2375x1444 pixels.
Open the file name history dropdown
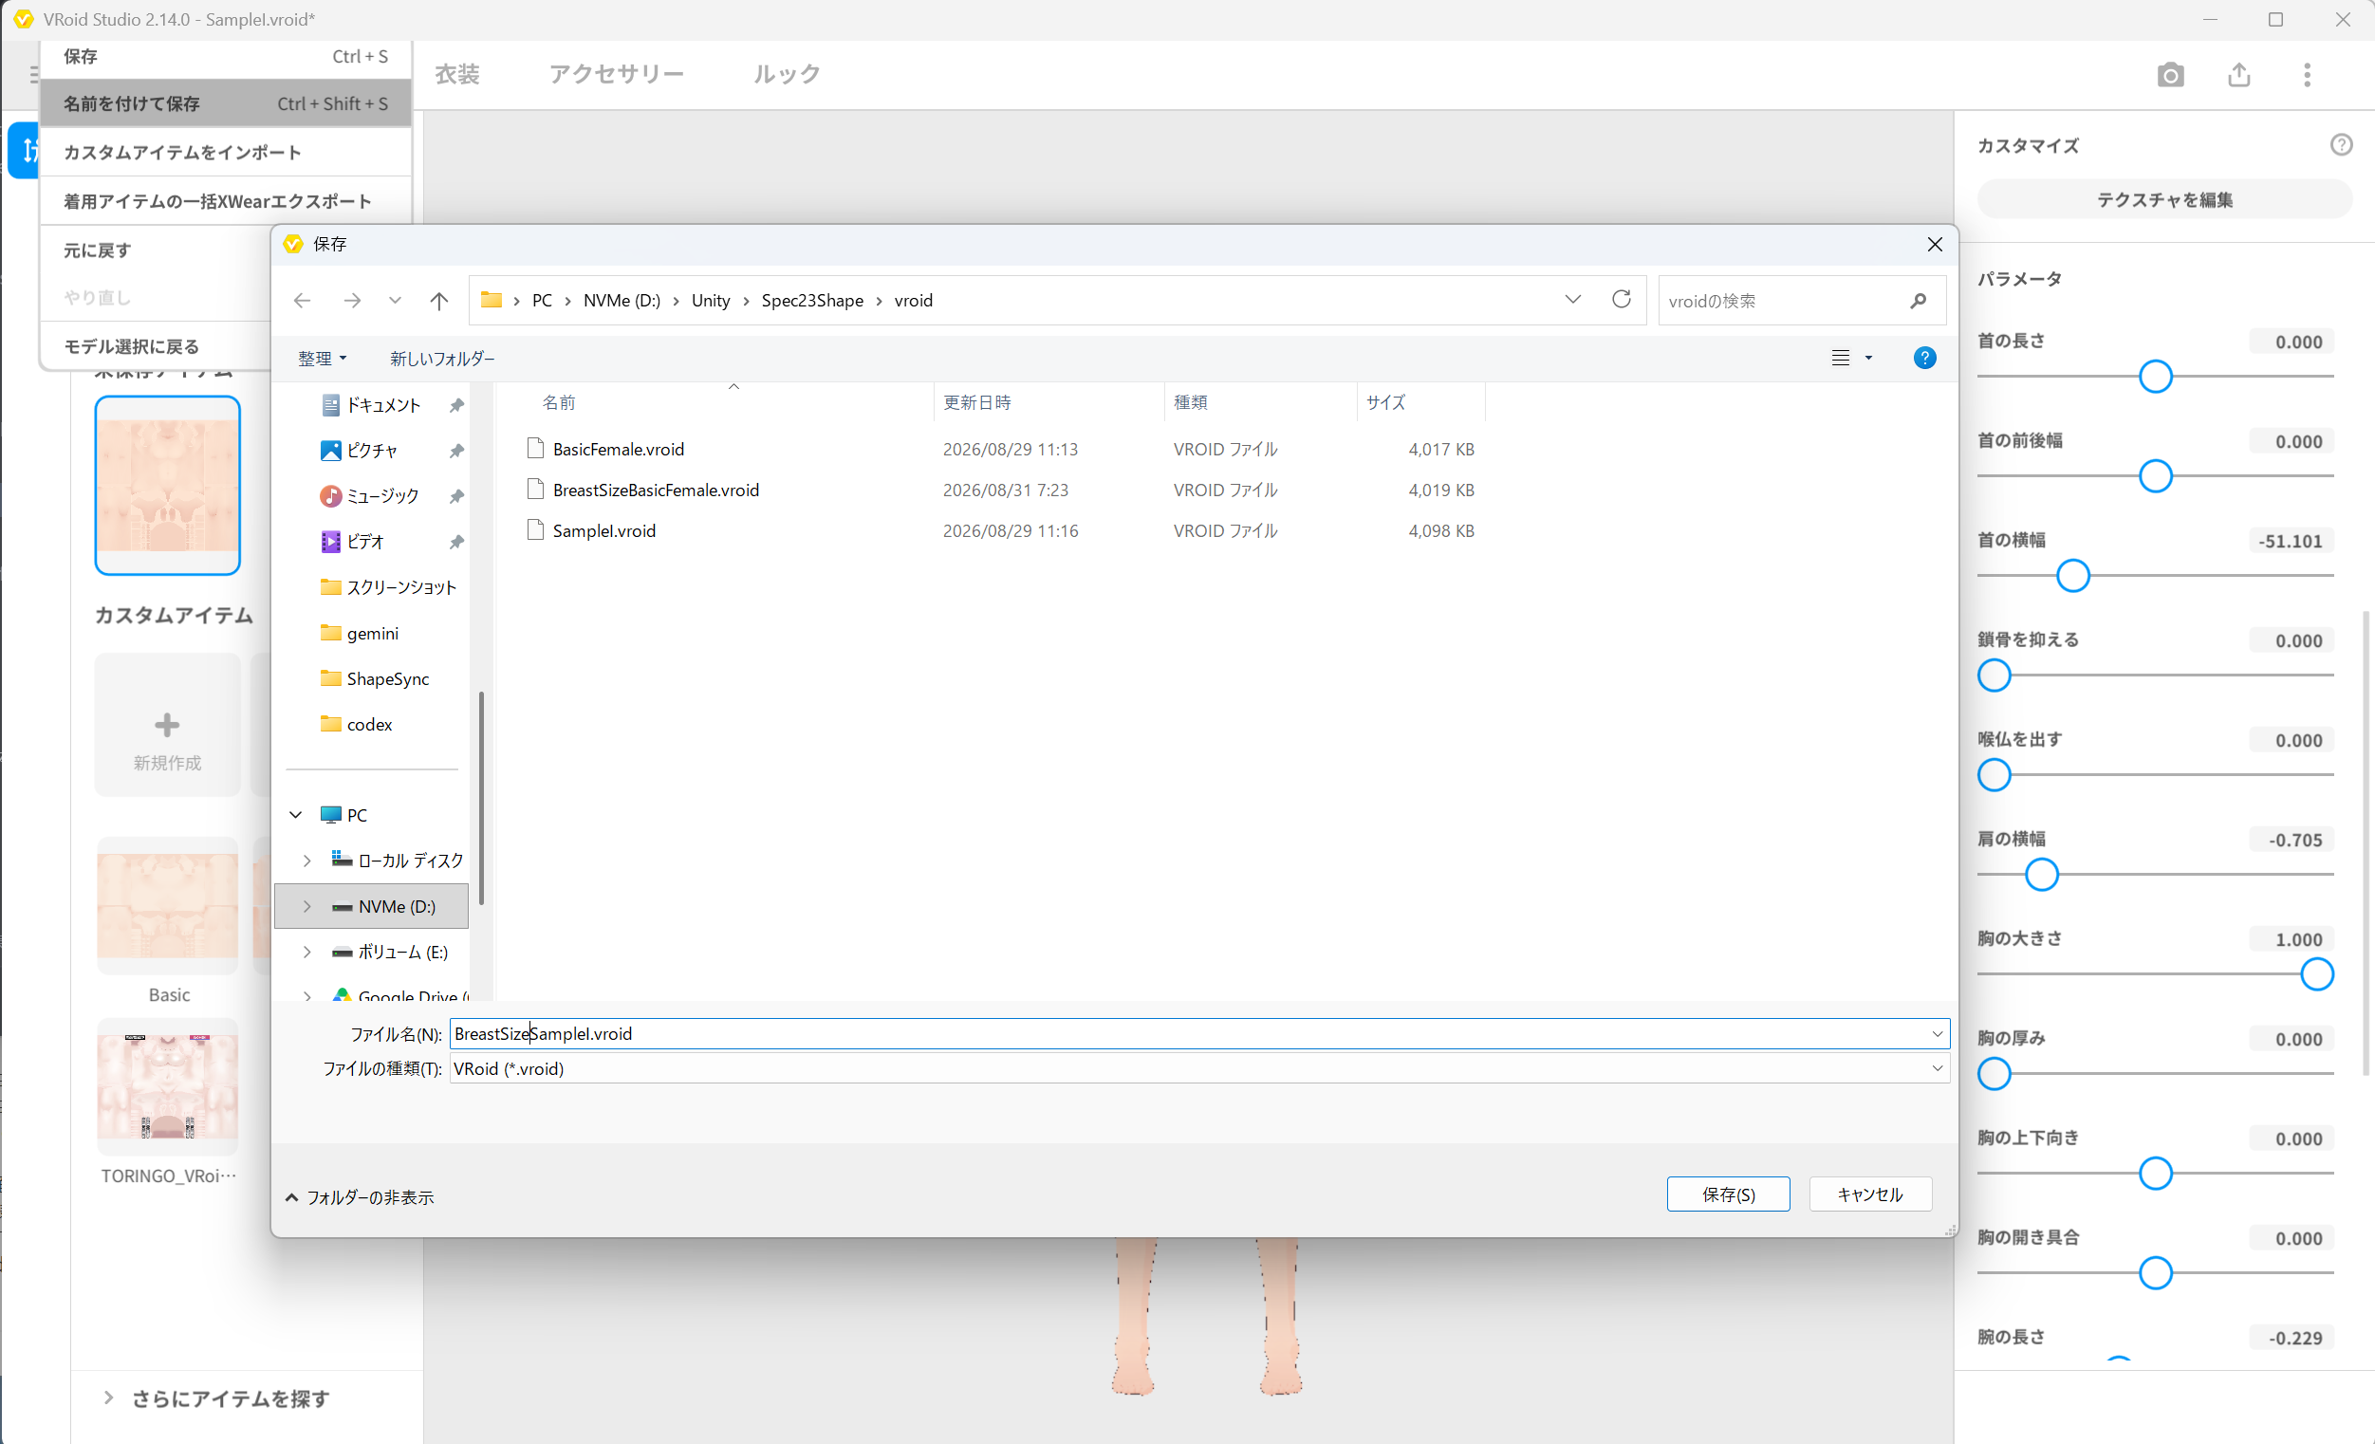tap(1937, 1033)
